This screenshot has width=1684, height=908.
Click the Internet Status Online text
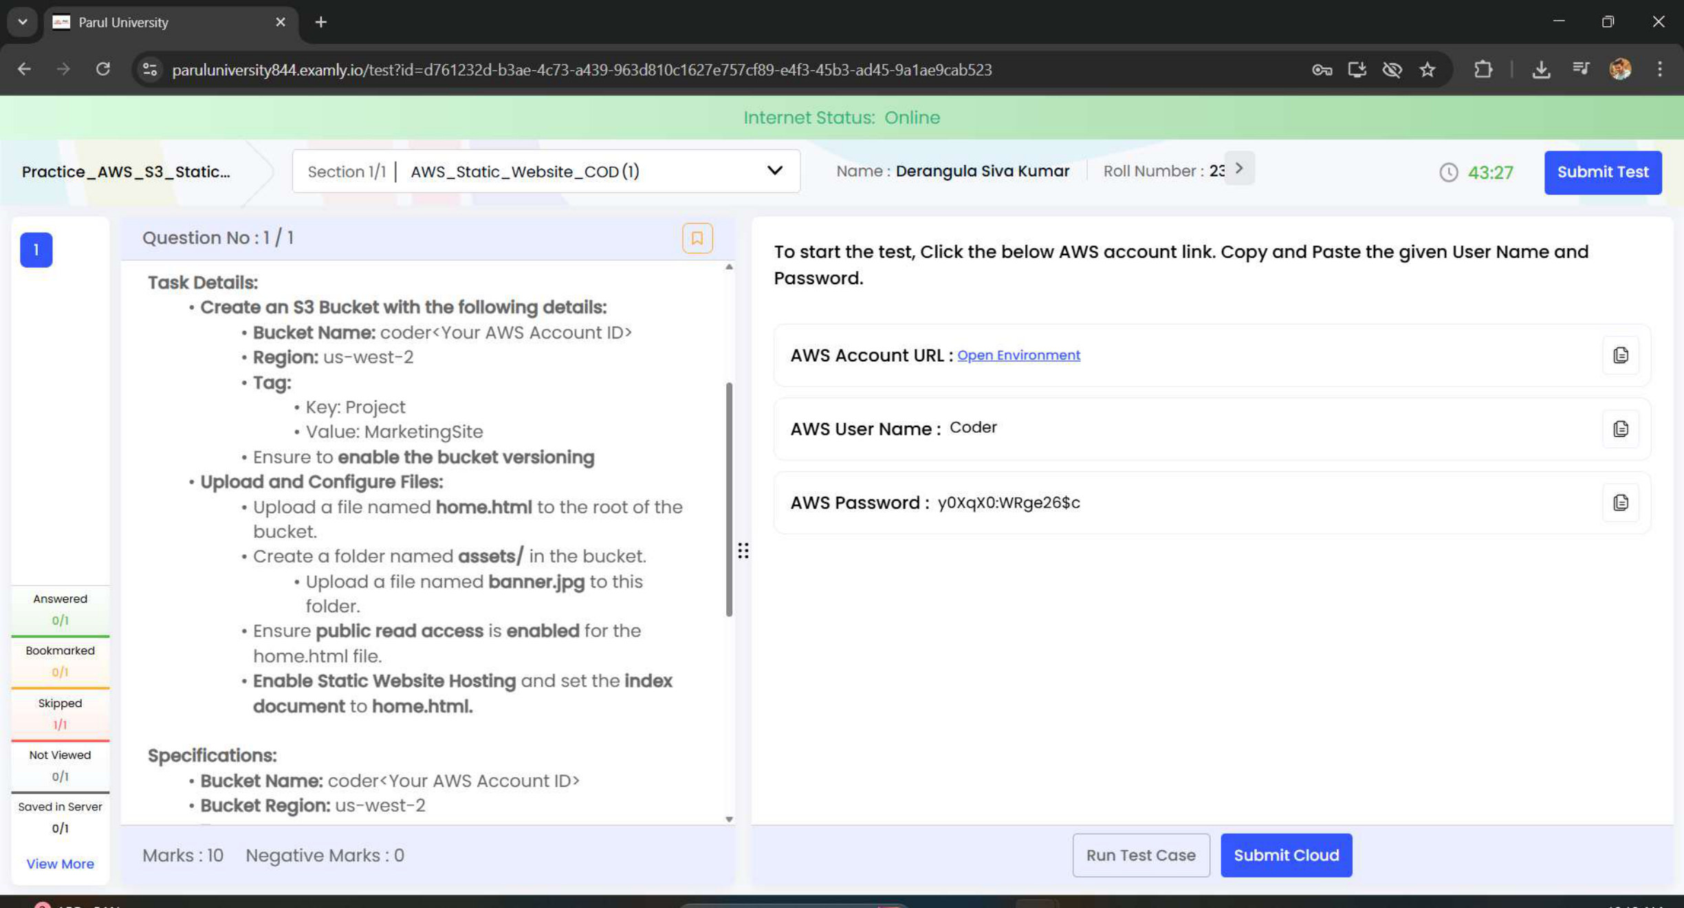[x=842, y=118]
